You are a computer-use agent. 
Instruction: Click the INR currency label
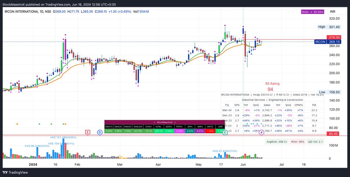click(333, 12)
